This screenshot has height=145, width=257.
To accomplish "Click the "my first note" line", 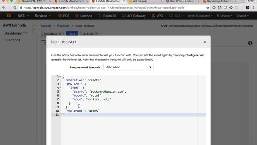I will coord(92,99).
